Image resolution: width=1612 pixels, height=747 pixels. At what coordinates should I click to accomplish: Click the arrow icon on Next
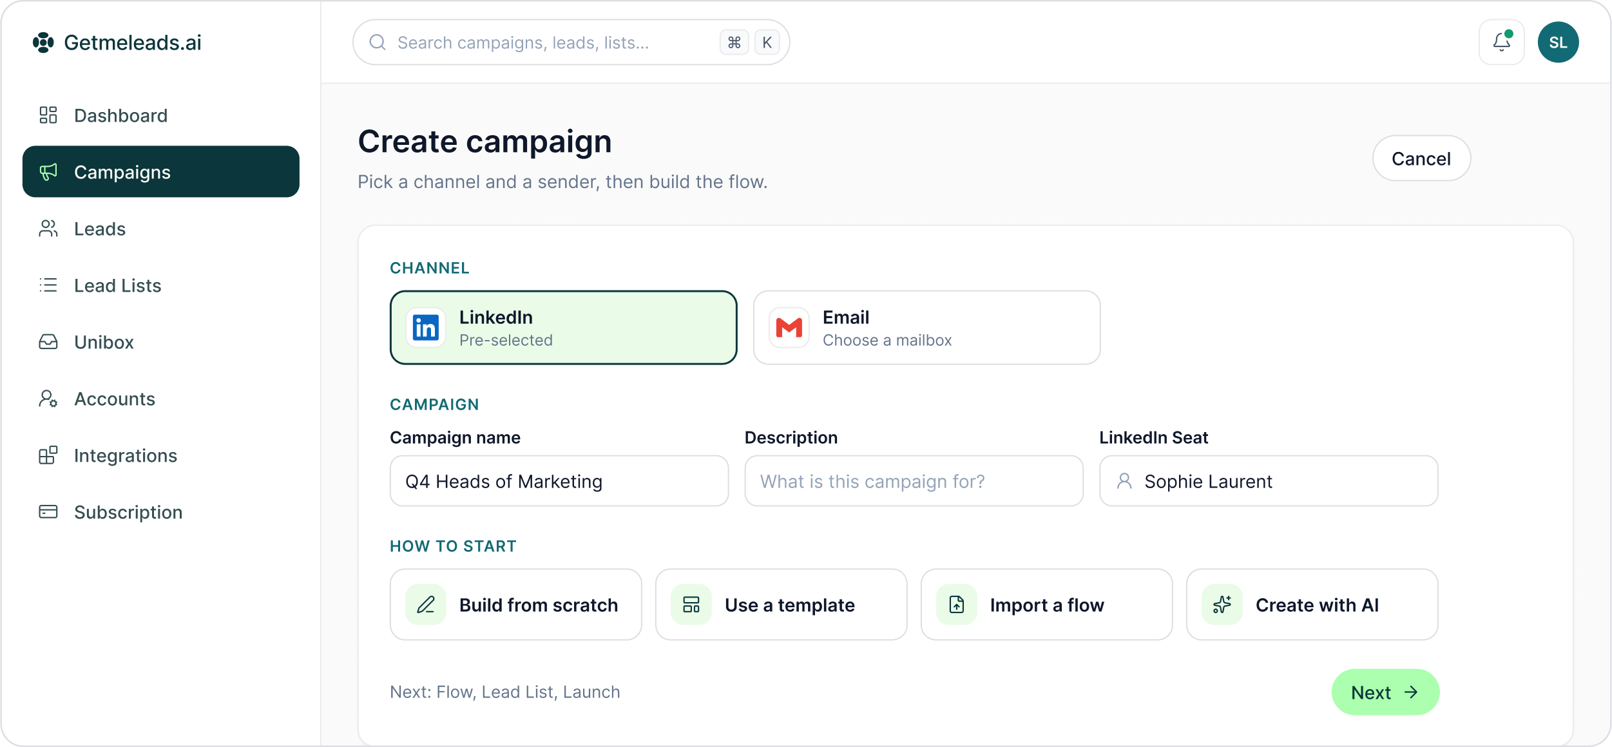(x=1411, y=692)
